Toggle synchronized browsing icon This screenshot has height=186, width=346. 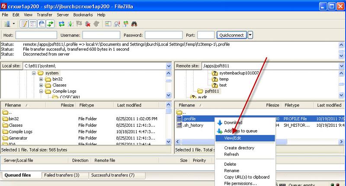(125, 24)
